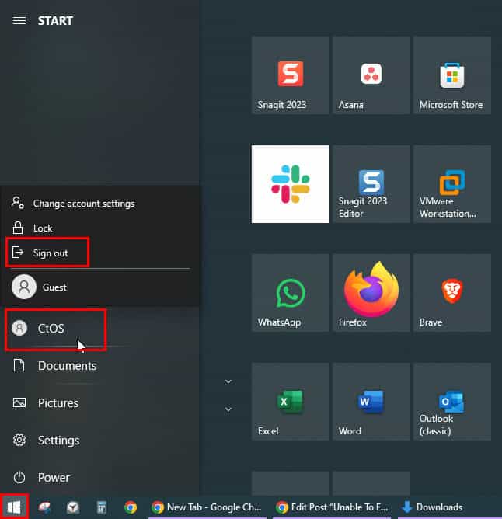502x519 pixels.
Task: Expand the lower tile group chevron
Action: coord(228,409)
